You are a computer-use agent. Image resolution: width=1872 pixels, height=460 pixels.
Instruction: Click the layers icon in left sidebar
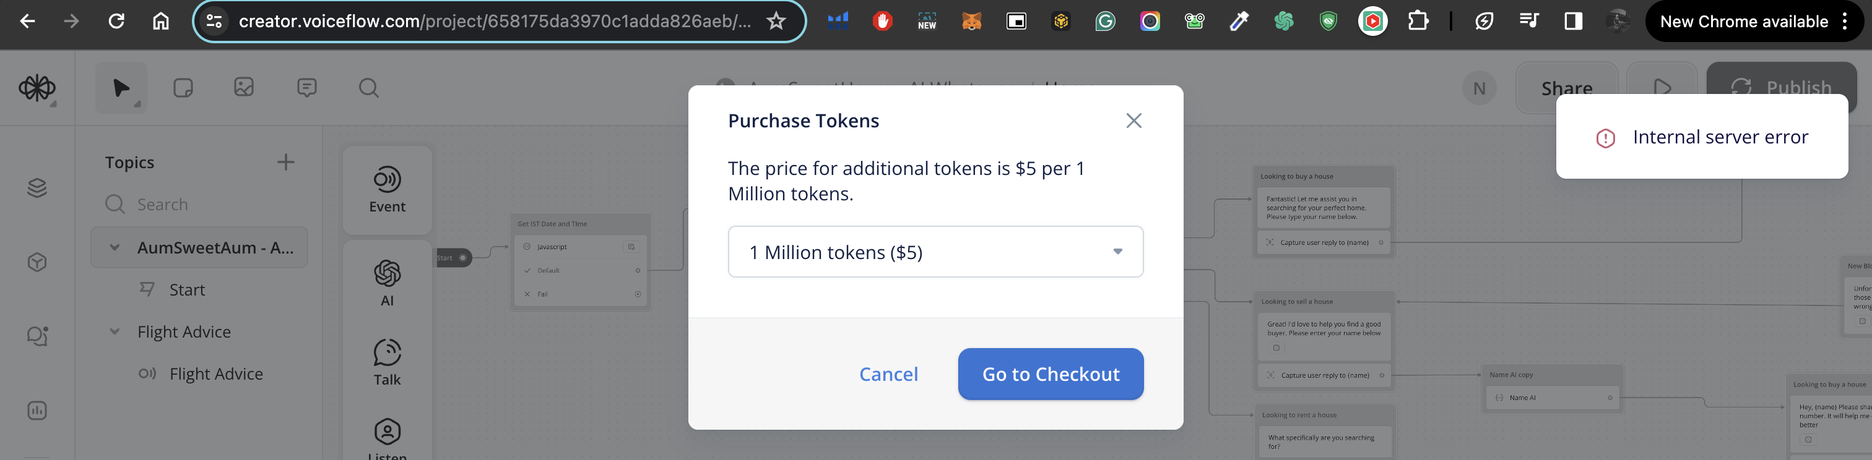pyautogui.click(x=37, y=188)
